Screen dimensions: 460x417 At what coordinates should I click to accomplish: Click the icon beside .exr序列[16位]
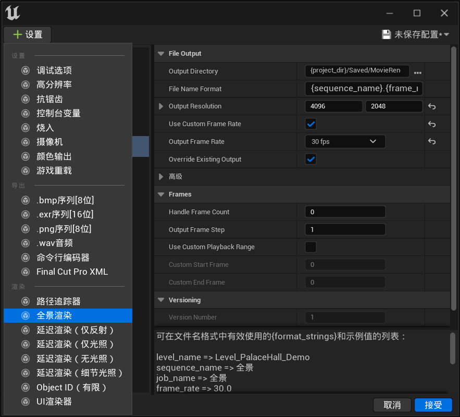coord(25,214)
